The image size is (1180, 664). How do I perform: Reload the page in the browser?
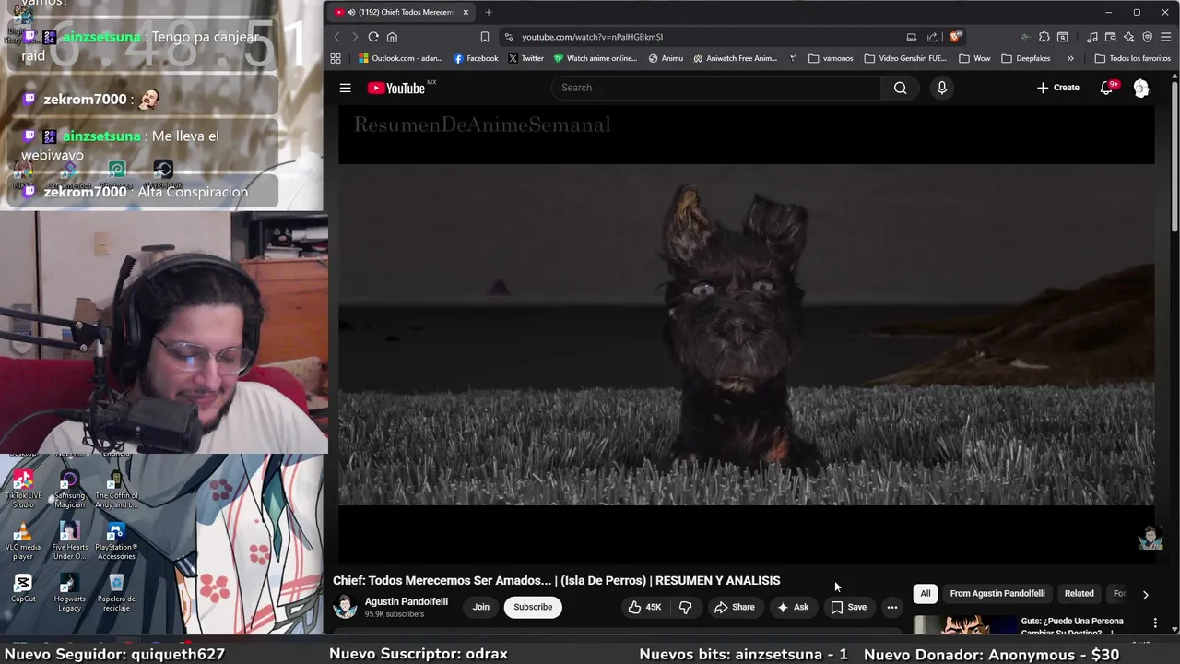(x=373, y=37)
